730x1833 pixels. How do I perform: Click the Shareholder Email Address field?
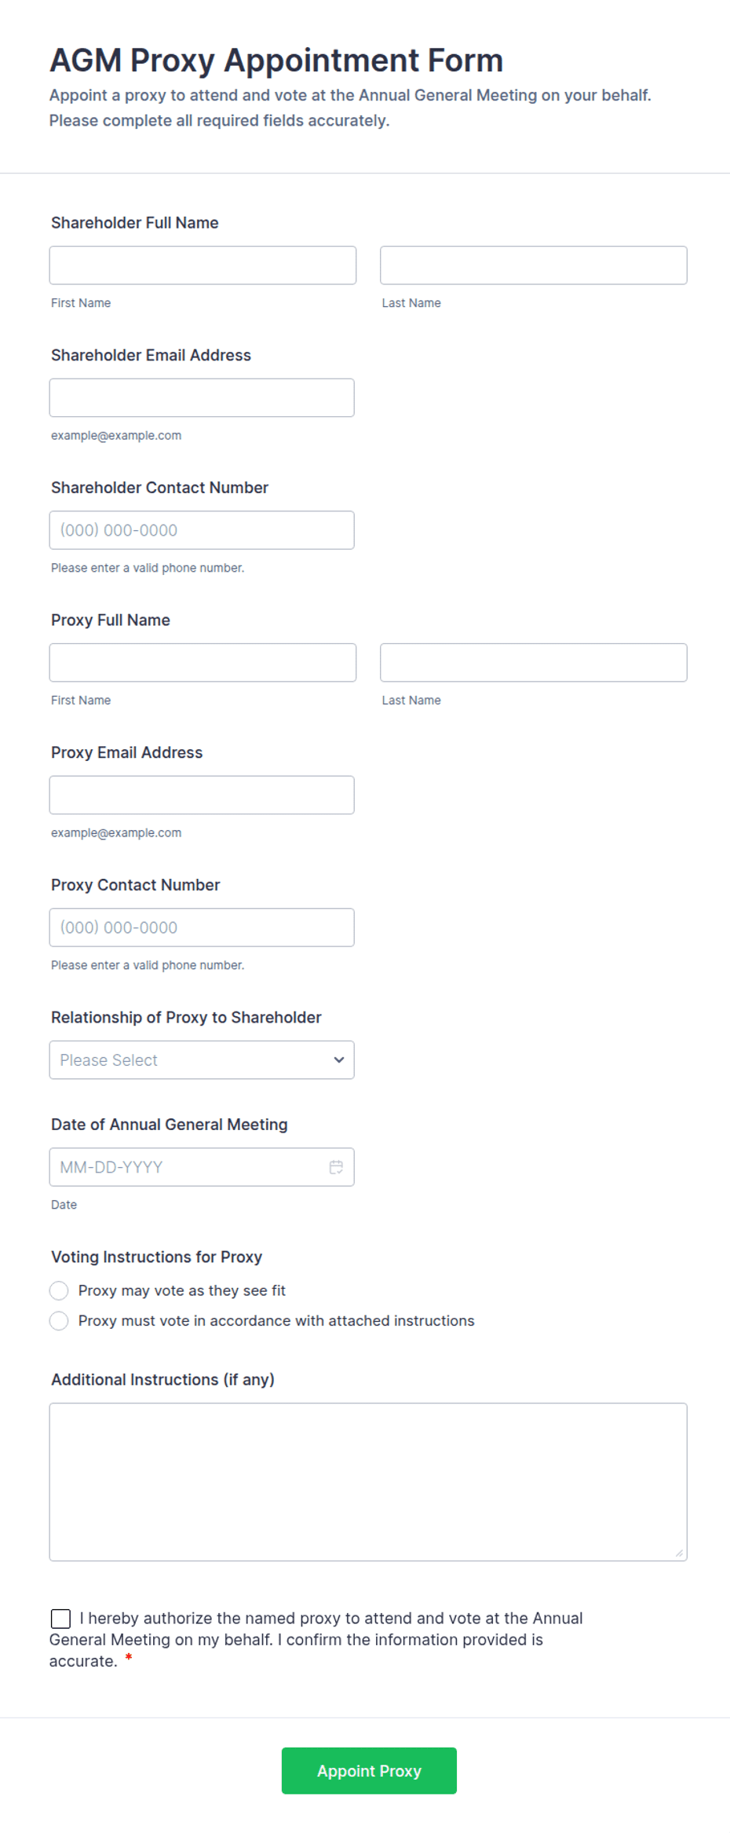pos(202,397)
